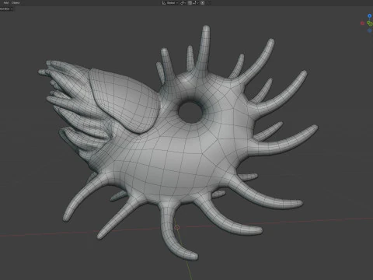Open the Object menu in the viewport header
Screen dimensions: 373x280
[16, 3]
